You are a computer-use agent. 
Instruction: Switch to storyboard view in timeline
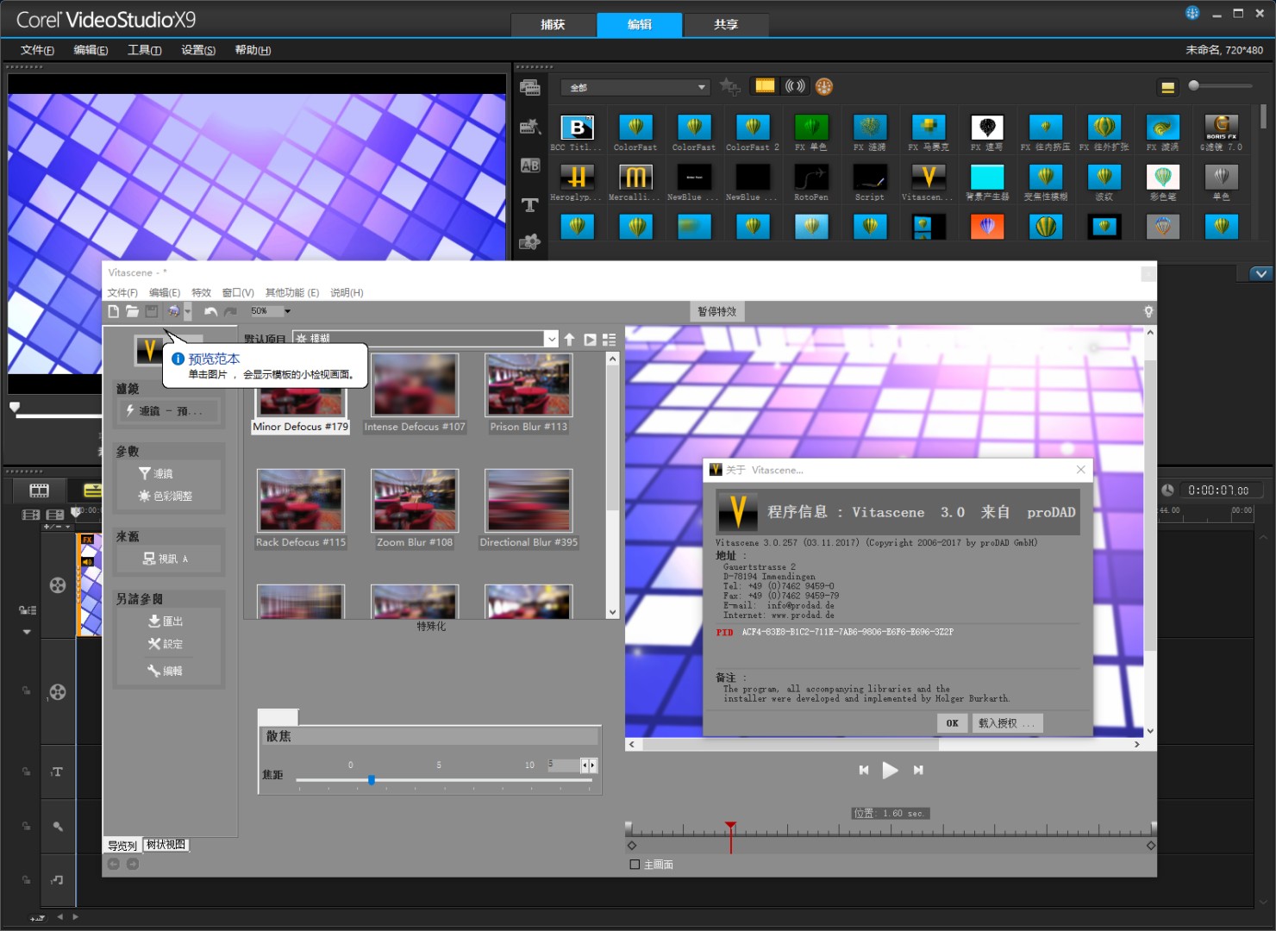(40, 490)
